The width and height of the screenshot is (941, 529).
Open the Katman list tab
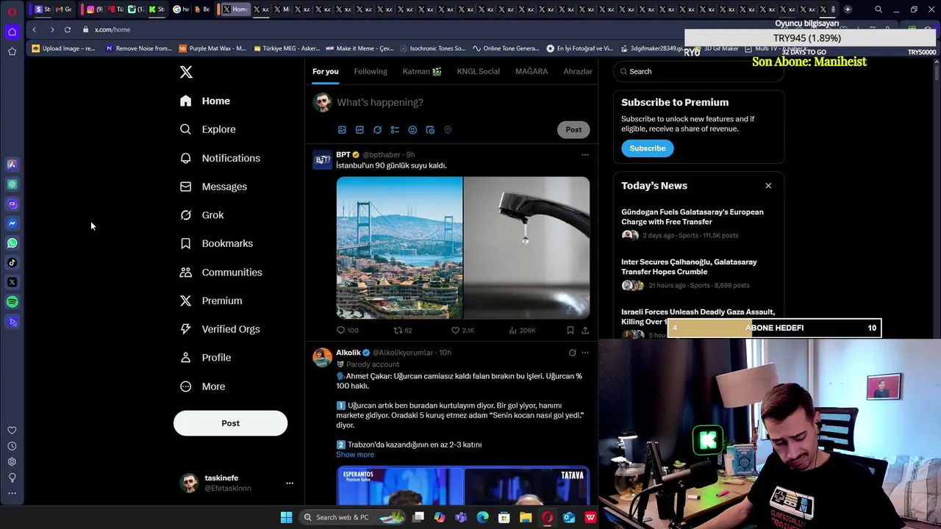[422, 71]
